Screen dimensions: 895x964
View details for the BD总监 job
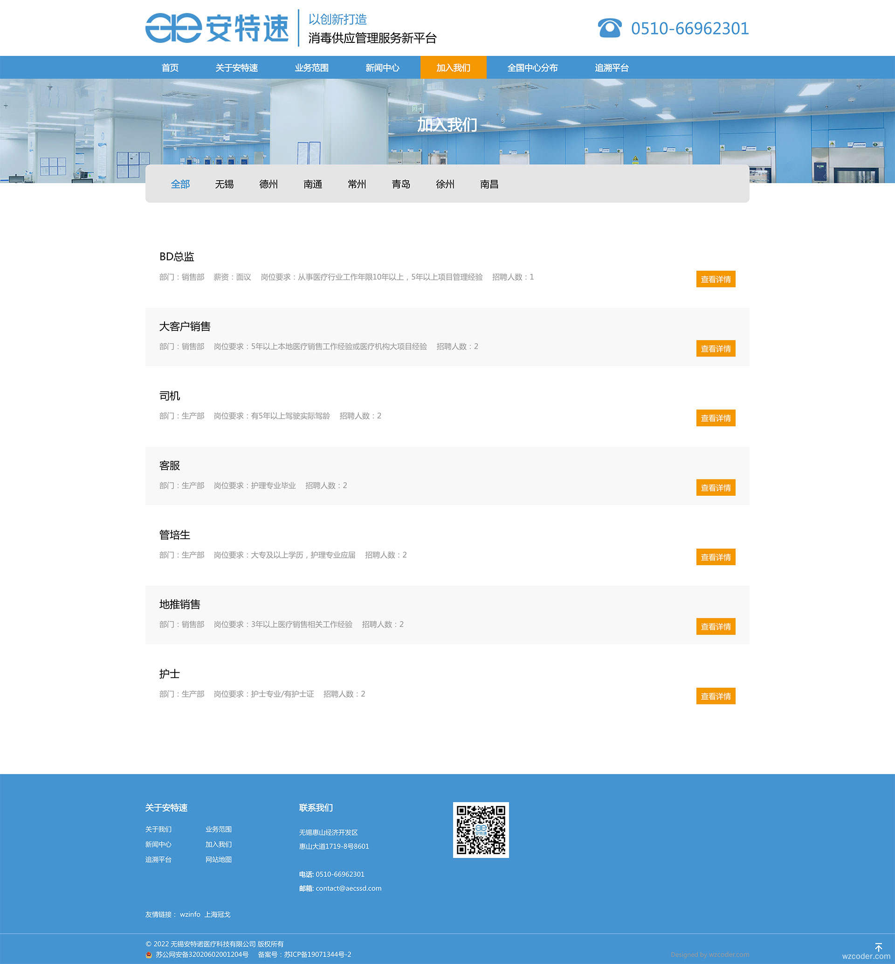pyautogui.click(x=716, y=279)
